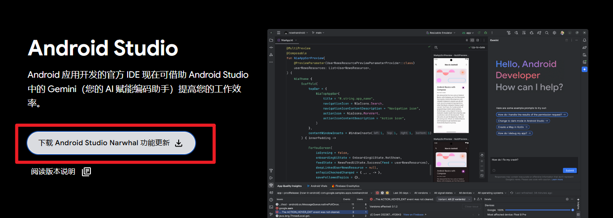Click the blue Gemini sparkle sidebar icon
Image resolution: width=613 pixels, height=218 pixels.
(584, 69)
